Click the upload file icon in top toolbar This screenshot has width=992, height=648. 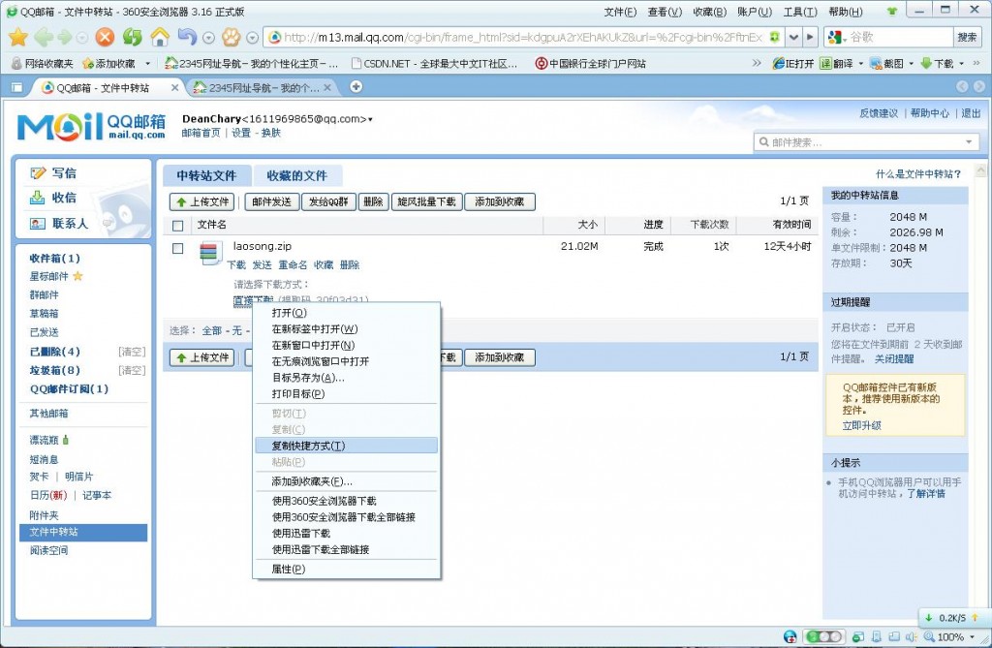click(181, 201)
